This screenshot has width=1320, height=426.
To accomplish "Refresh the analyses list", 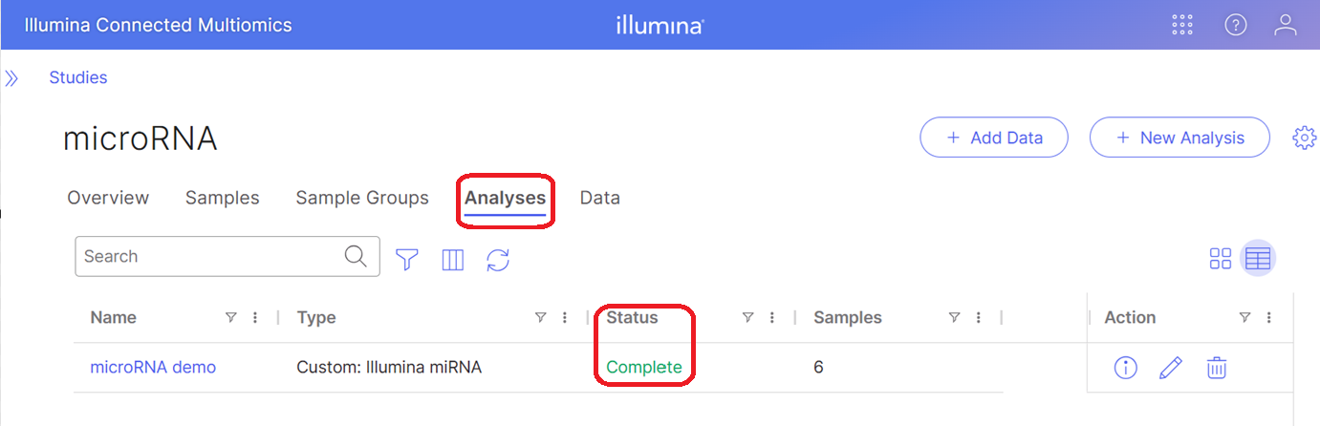I will coord(498,259).
